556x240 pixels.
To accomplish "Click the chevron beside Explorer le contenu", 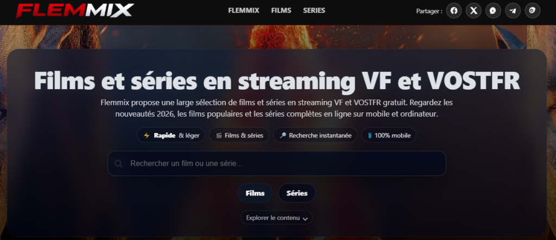I will coord(305,219).
